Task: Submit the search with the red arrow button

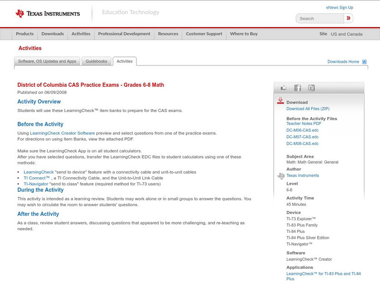Action: 349,18
